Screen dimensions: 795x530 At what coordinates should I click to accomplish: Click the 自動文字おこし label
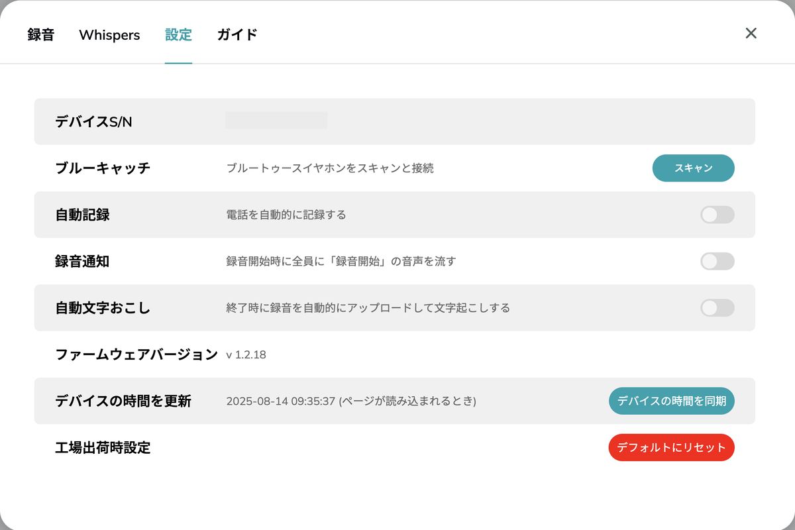[103, 307]
